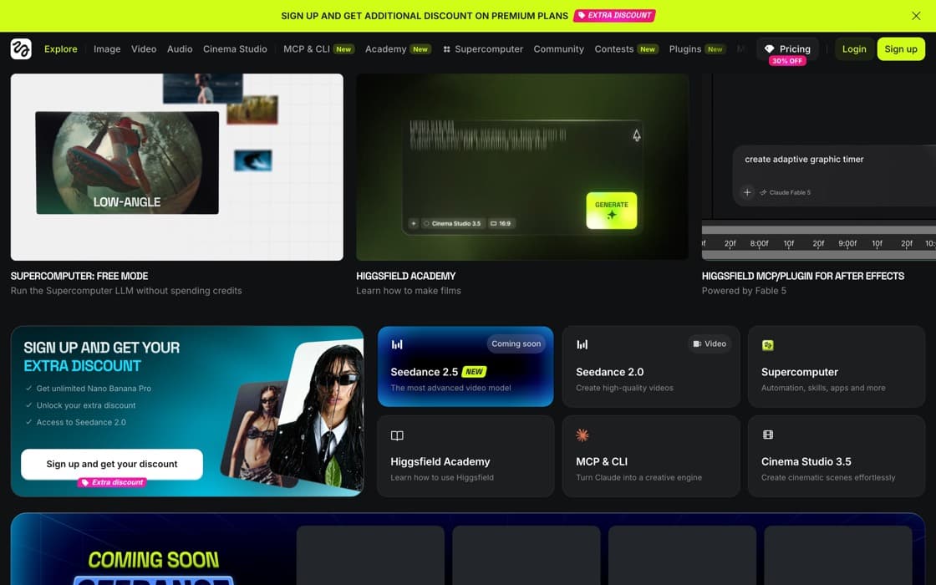The height and width of the screenshot is (585, 936).
Task: Click the Sign up button
Action: coord(901,49)
